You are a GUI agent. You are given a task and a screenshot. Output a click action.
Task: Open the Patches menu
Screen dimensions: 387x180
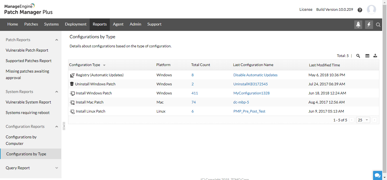[x=31, y=24]
